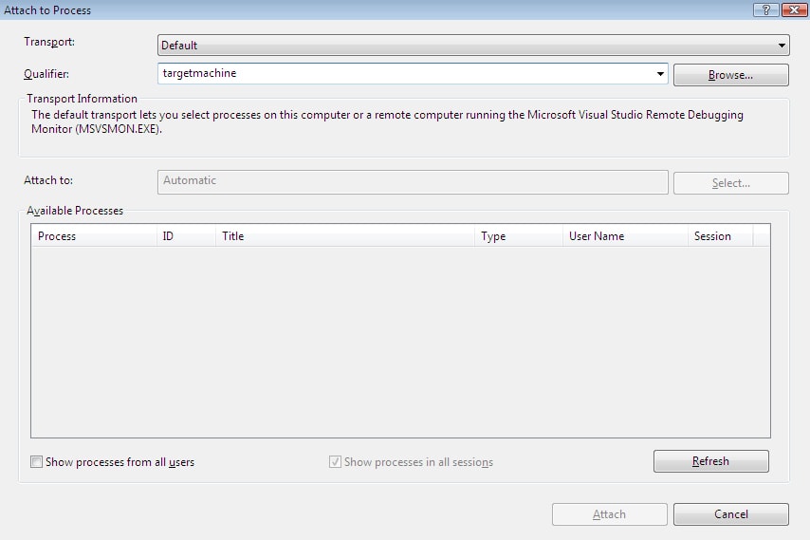Image resolution: width=810 pixels, height=540 pixels.
Task: Click the Select button beside Attach to
Action: 731,183
